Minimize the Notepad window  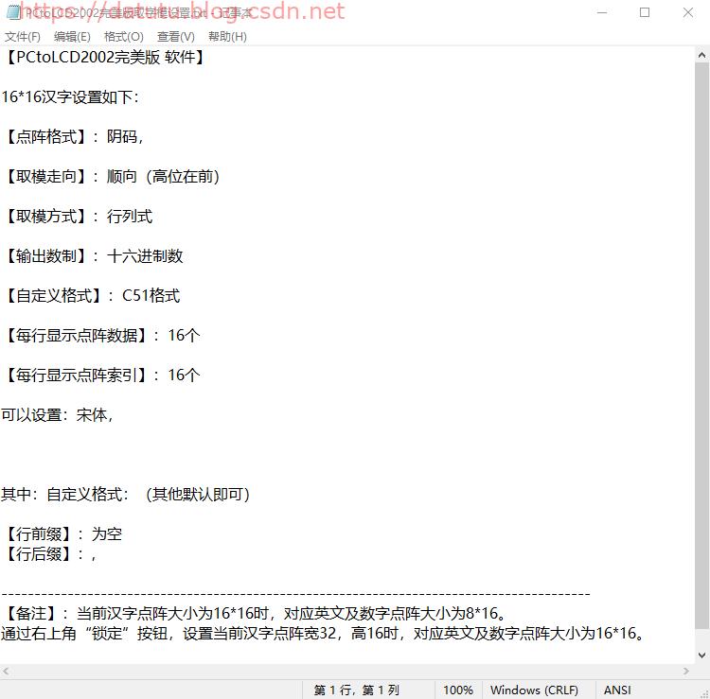point(602,12)
